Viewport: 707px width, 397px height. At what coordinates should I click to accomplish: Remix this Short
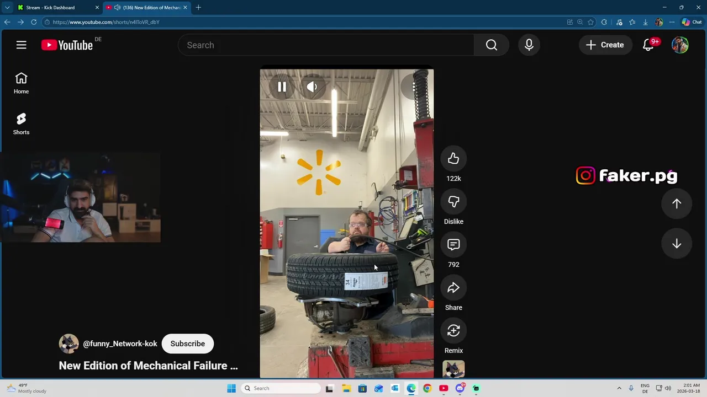pos(453,331)
